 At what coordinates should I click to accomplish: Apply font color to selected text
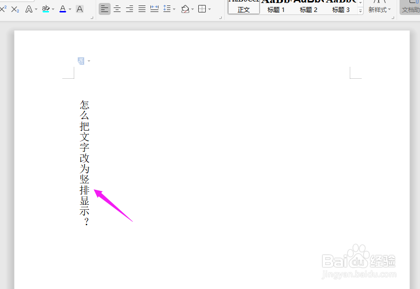pyautogui.click(x=63, y=8)
